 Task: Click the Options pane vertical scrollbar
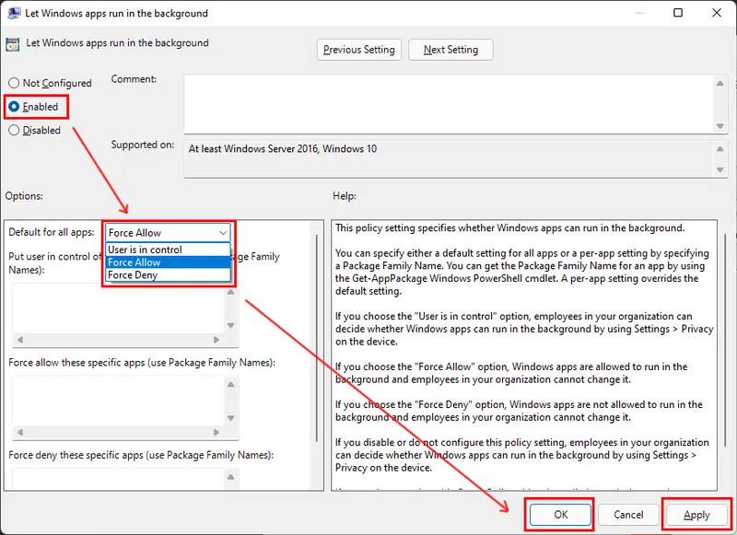pos(317,338)
